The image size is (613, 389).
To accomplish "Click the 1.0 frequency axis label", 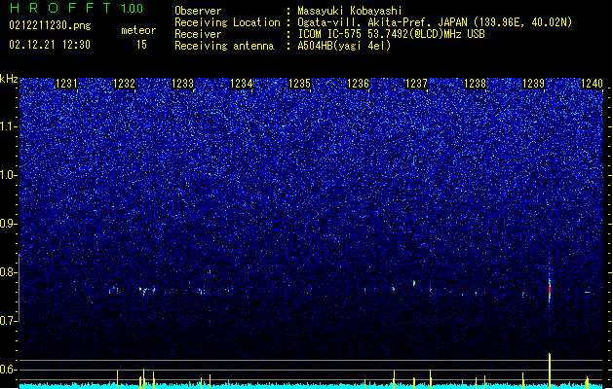I will click(8, 175).
